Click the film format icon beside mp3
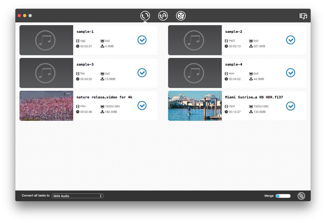Image resolution: width=326 pixels, height=223 pixels. point(226,41)
